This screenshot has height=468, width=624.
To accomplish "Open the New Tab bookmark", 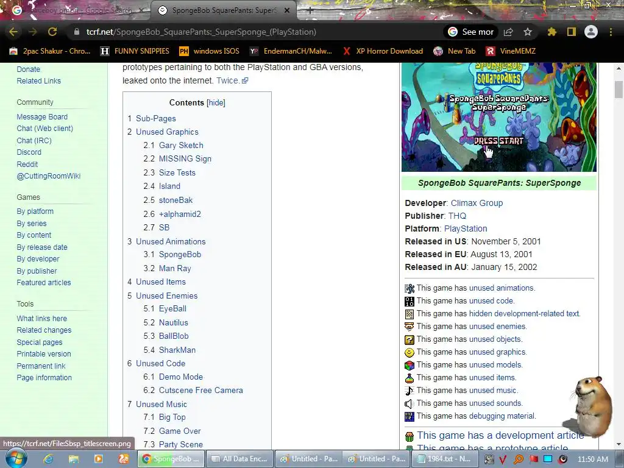I will pos(454,51).
